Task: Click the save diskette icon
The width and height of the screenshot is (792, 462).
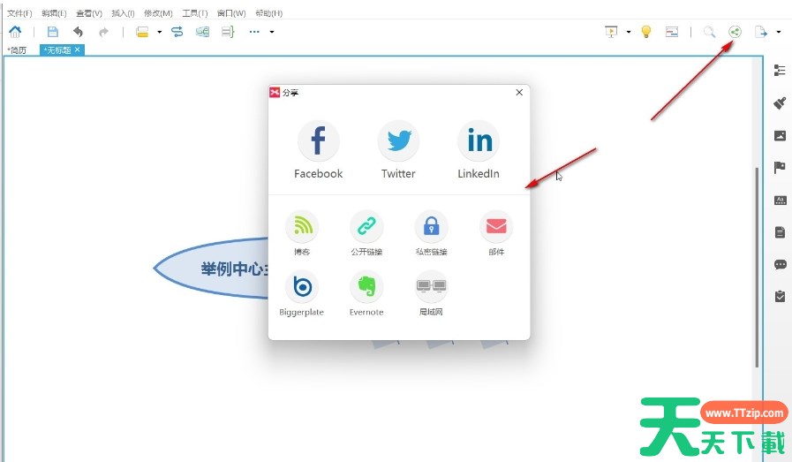Action: 53,32
